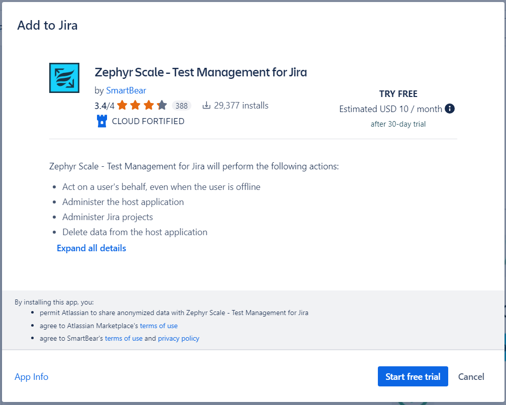This screenshot has width=506, height=405.
Task: Expand all details of app permissions
Action: (x=91, y=248)
